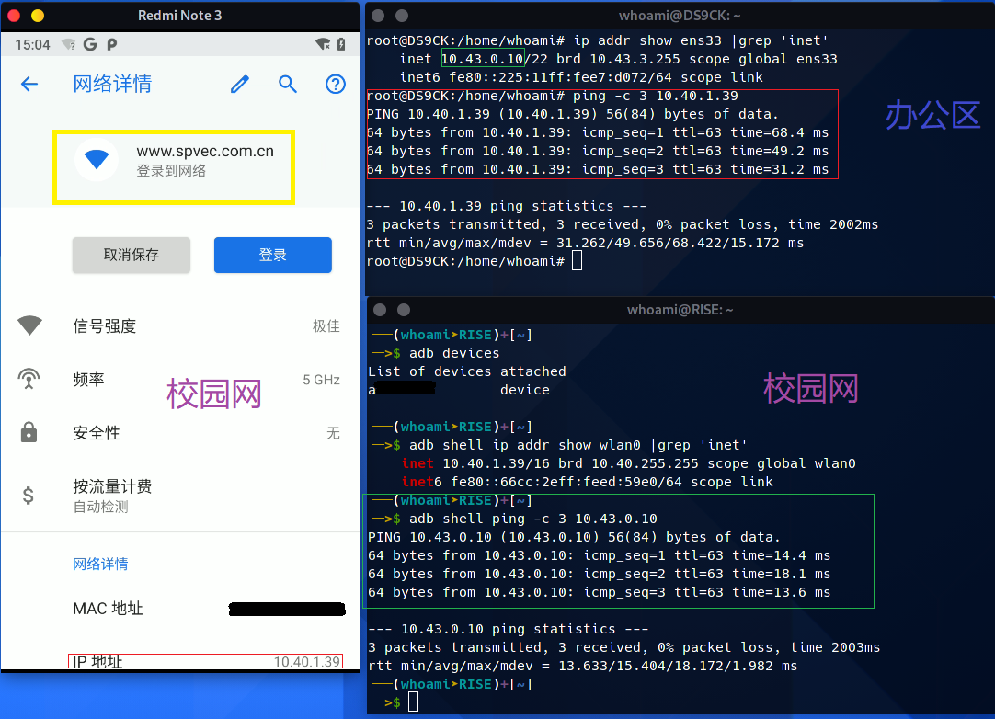Viewport: 995px width, 719px height.
Task: Open search with the magnifier icon
Action: [x=288, y=85]
